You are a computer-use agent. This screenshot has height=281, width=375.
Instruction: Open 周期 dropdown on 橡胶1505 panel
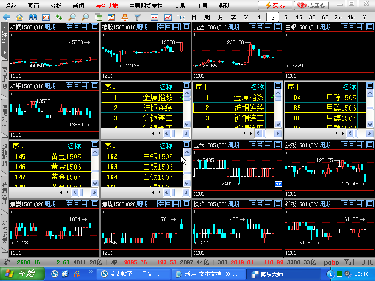click(142, 27)
